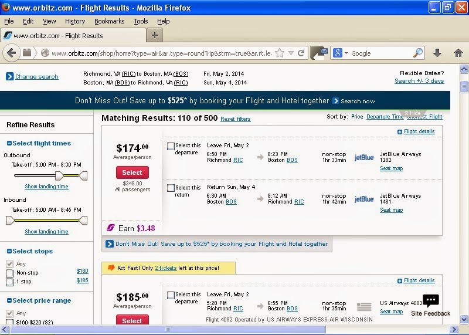This screenshot has height=335, width=469.
Task: Click the search magnifying glass icon
Action: click(x=418, y=53)
